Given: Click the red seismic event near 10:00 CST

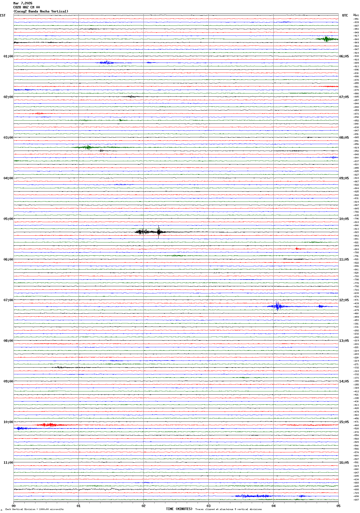Looking at the screenshot, I should click(x=49, y=425).
